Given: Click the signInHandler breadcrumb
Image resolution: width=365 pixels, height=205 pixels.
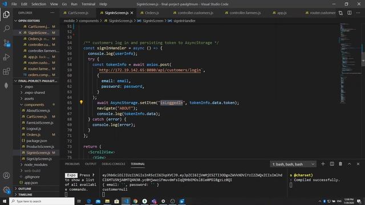Looking at the screenshot, I should (x=184, y=20).
